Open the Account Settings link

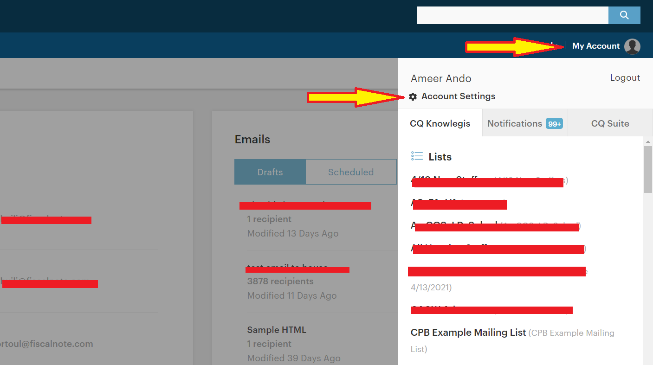click(458, 96)
